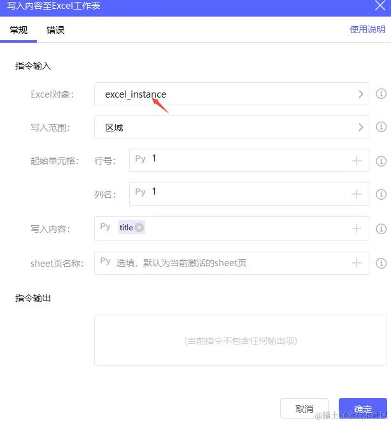Screen dimensions: 391x423
Task: Toggle Py mode in sheet页名称 field
Action: (105, 261)
